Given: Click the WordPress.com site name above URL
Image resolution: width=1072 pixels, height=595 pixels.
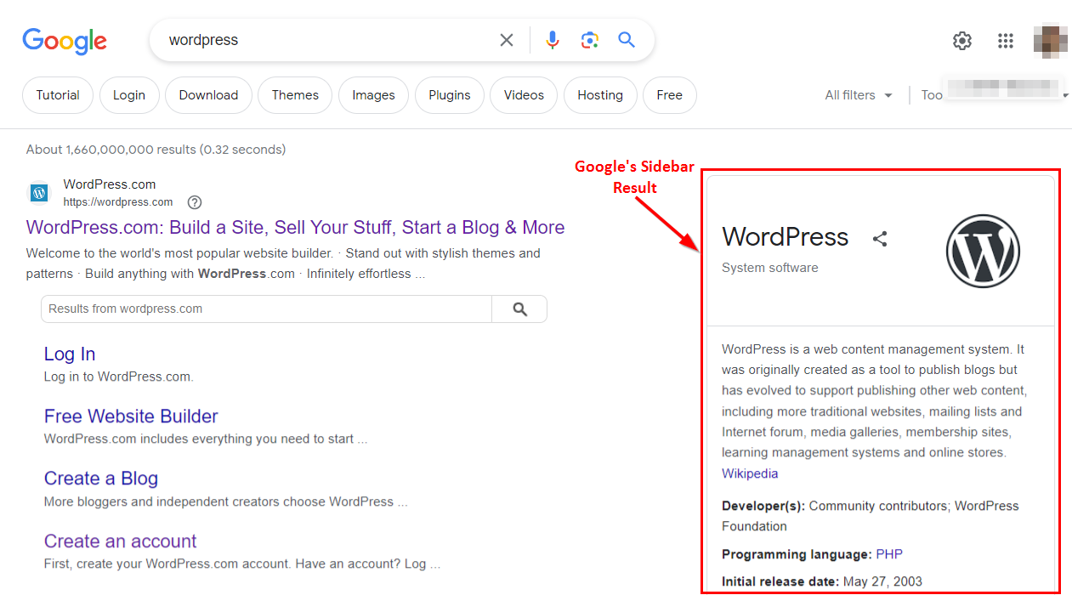Looking at the screenshot, I should (x=110, y=184).
